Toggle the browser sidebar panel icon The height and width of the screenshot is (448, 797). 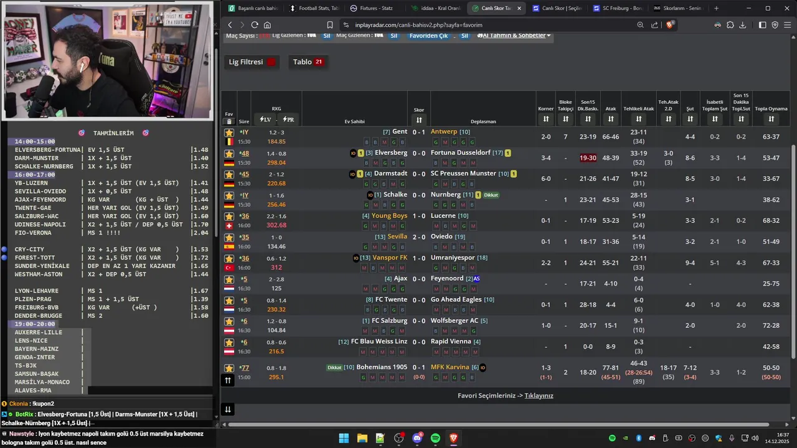click(x=763, y=25)
